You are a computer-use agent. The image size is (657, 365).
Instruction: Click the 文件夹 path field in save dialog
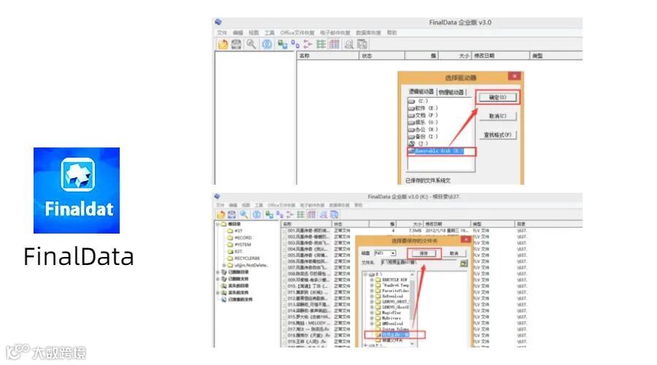point(418,263)
